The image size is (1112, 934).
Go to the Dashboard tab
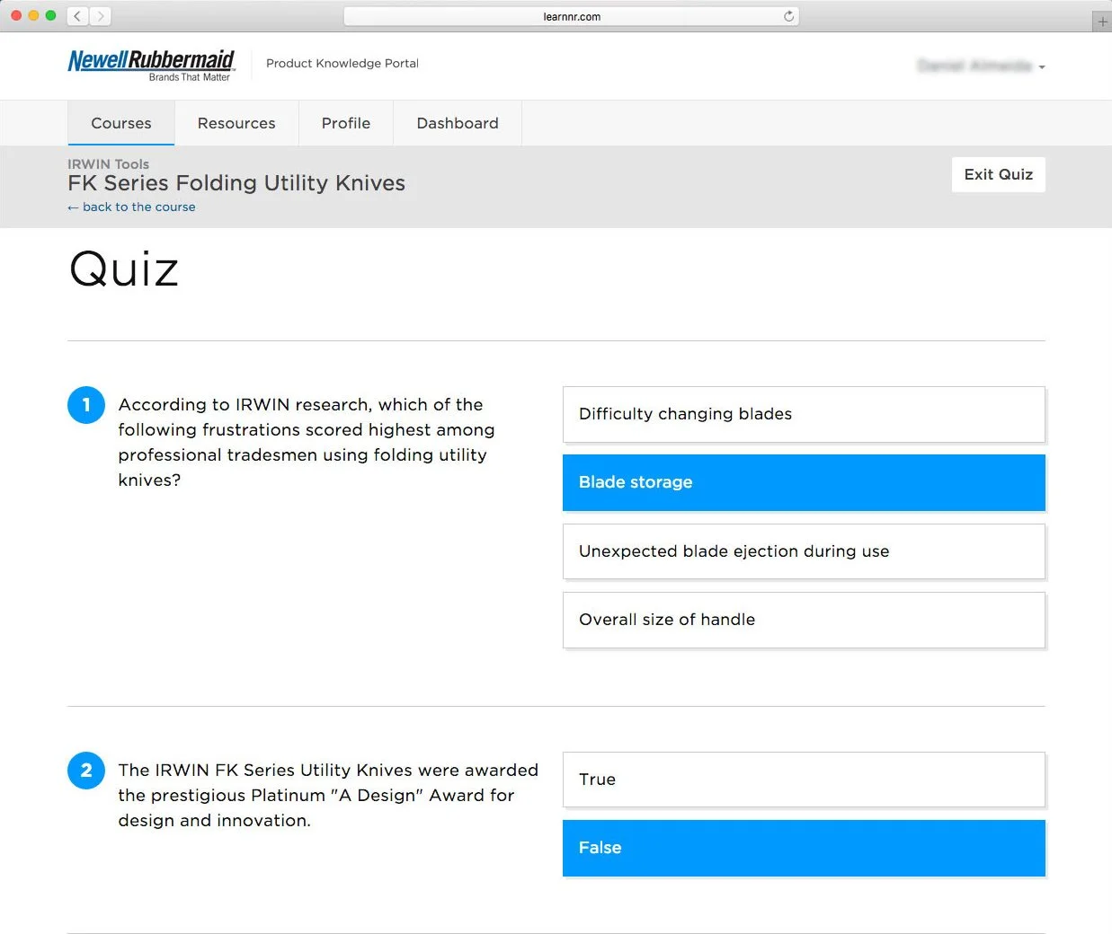458,123
